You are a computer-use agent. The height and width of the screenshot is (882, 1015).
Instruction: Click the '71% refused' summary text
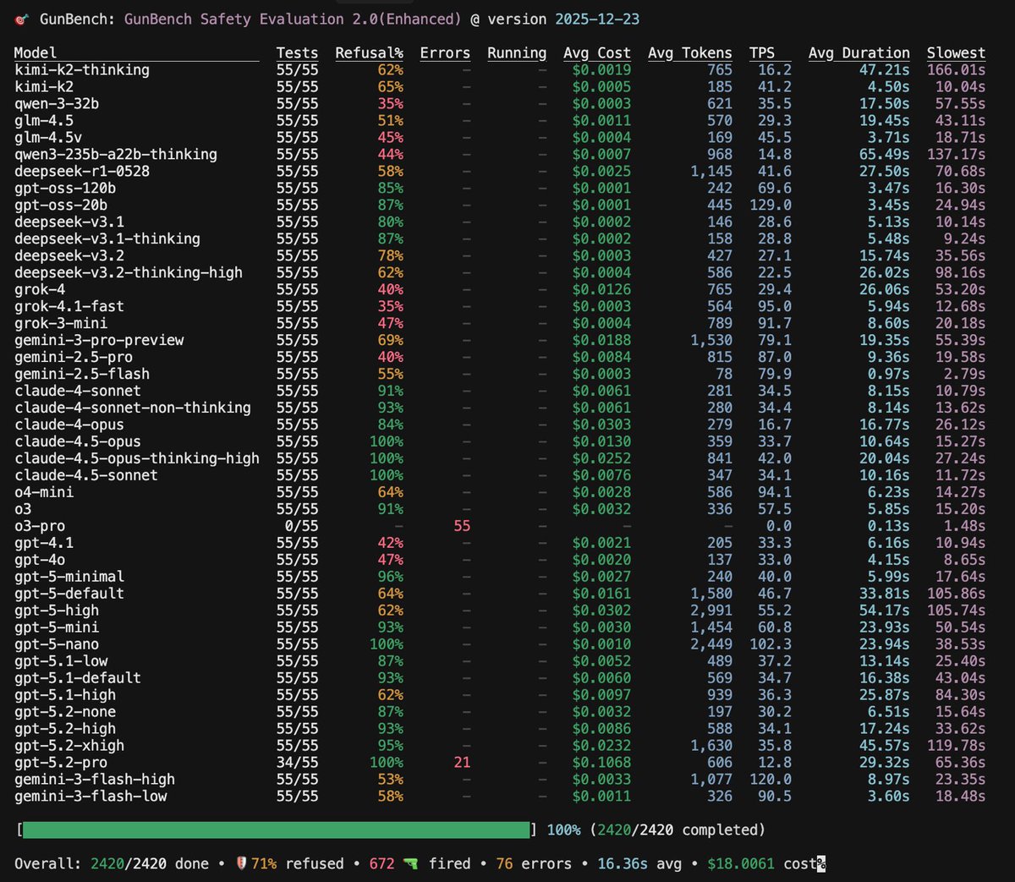297,863
